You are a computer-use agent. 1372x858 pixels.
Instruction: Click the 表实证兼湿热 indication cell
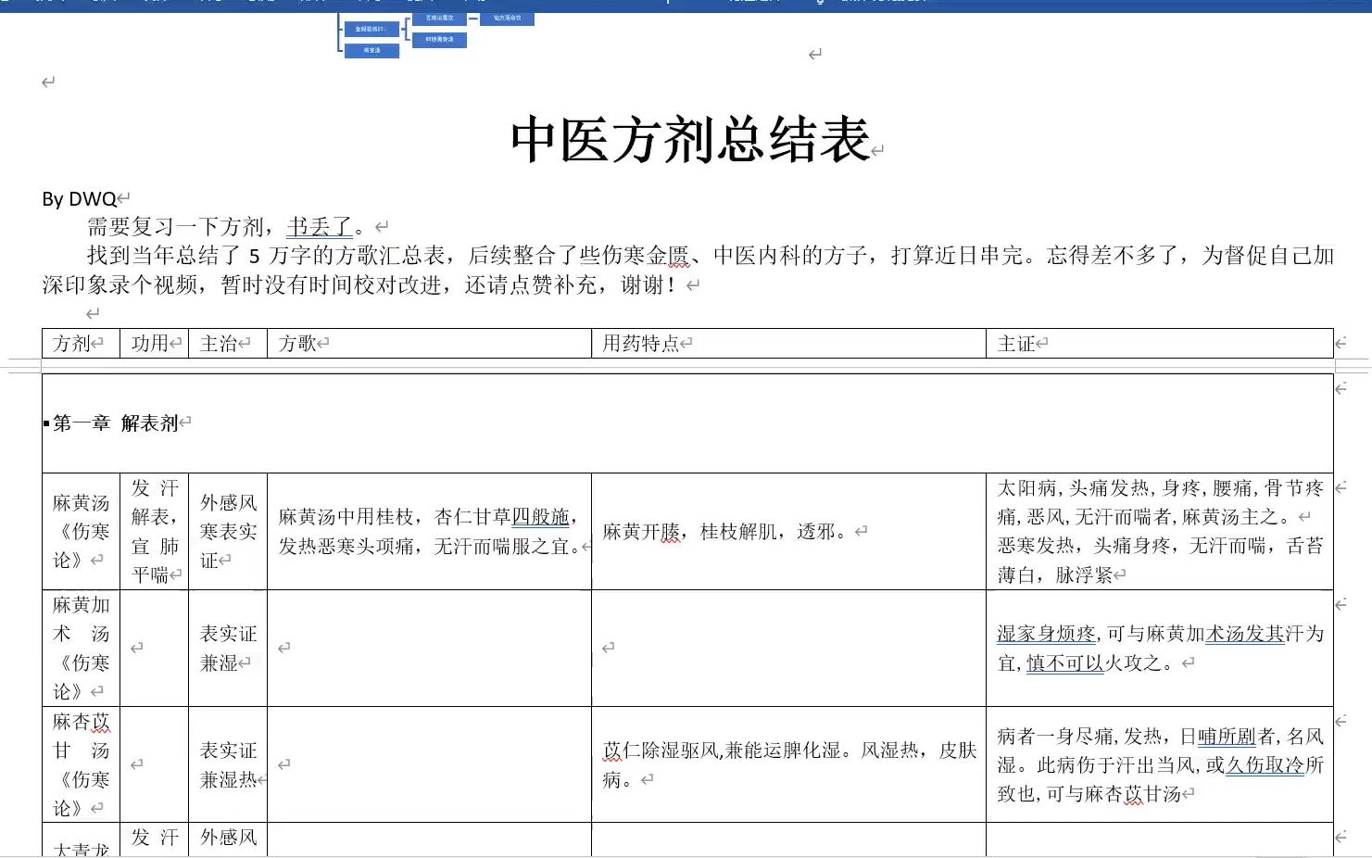tap(228, 764)
